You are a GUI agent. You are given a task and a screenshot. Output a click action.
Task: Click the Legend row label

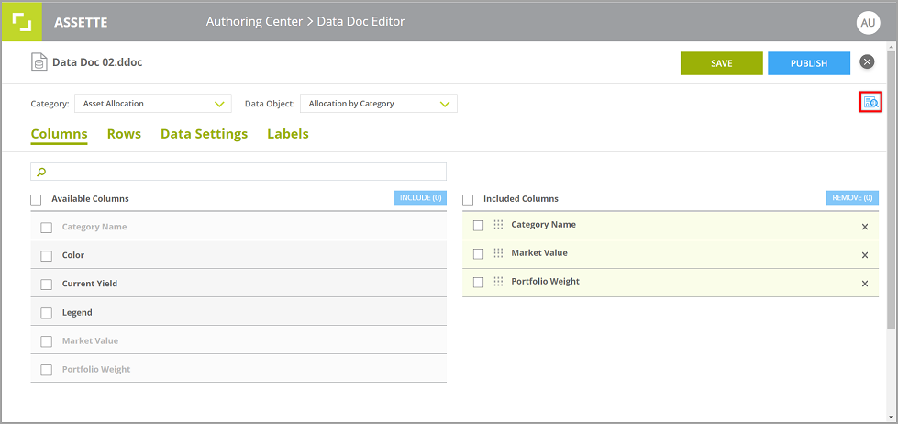pos(77,313)
